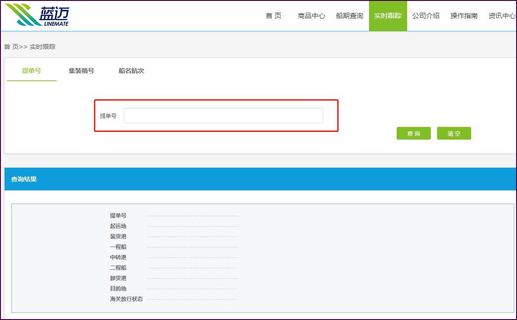Click 实时跟踪 in the breadcrumb
517x320 pixels.
coord(43,47)
